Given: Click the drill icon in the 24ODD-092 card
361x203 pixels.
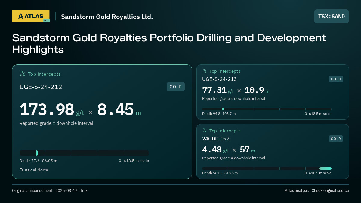Looking at the screenshot, I should [x=205, y=131].
